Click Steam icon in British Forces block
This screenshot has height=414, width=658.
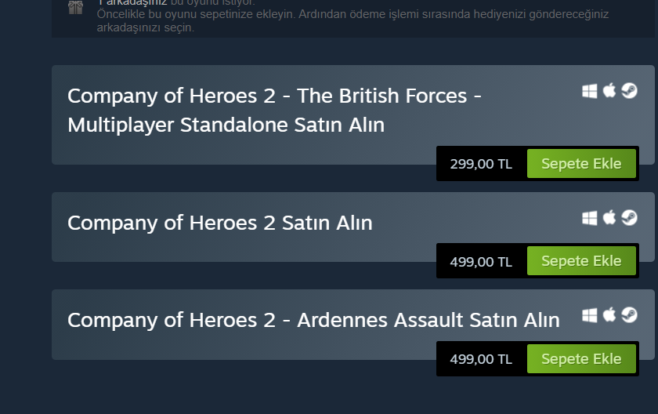pos(629,91)
